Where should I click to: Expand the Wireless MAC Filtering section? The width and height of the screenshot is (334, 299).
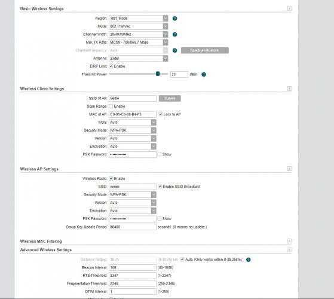click(x=289, y=241)
